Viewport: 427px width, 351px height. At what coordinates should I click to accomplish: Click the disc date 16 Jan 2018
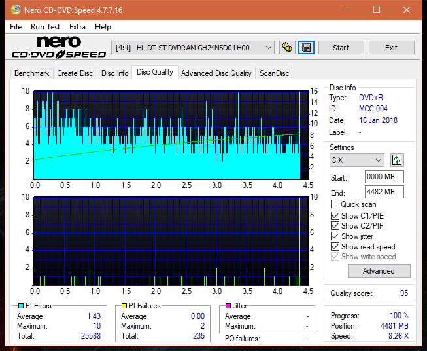(x=378, y=120)
